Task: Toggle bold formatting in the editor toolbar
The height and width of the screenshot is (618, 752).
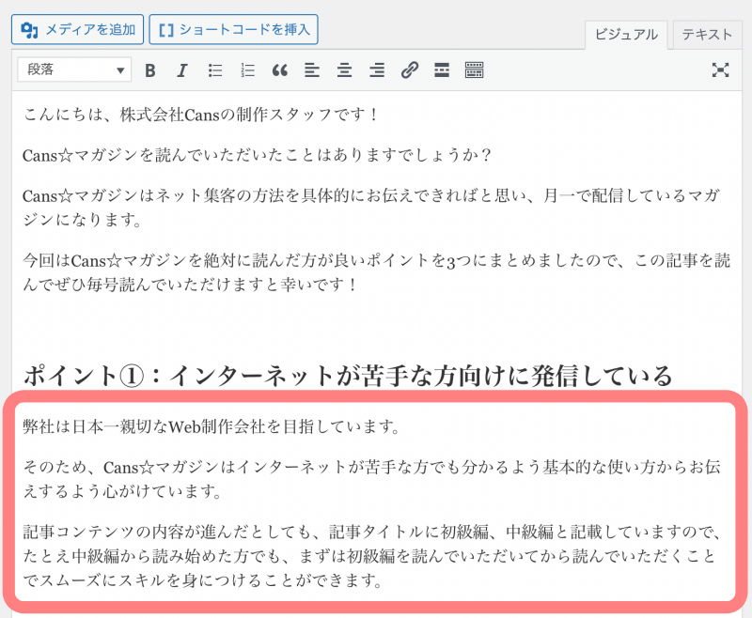Action: [x=150, y=70]
